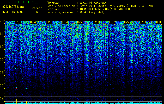
Task: Click the kHz axis unit label
Action: 2,21
